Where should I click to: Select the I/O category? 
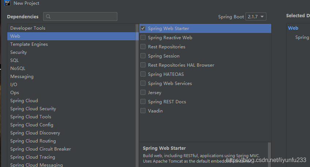click(x=72, y=85)
